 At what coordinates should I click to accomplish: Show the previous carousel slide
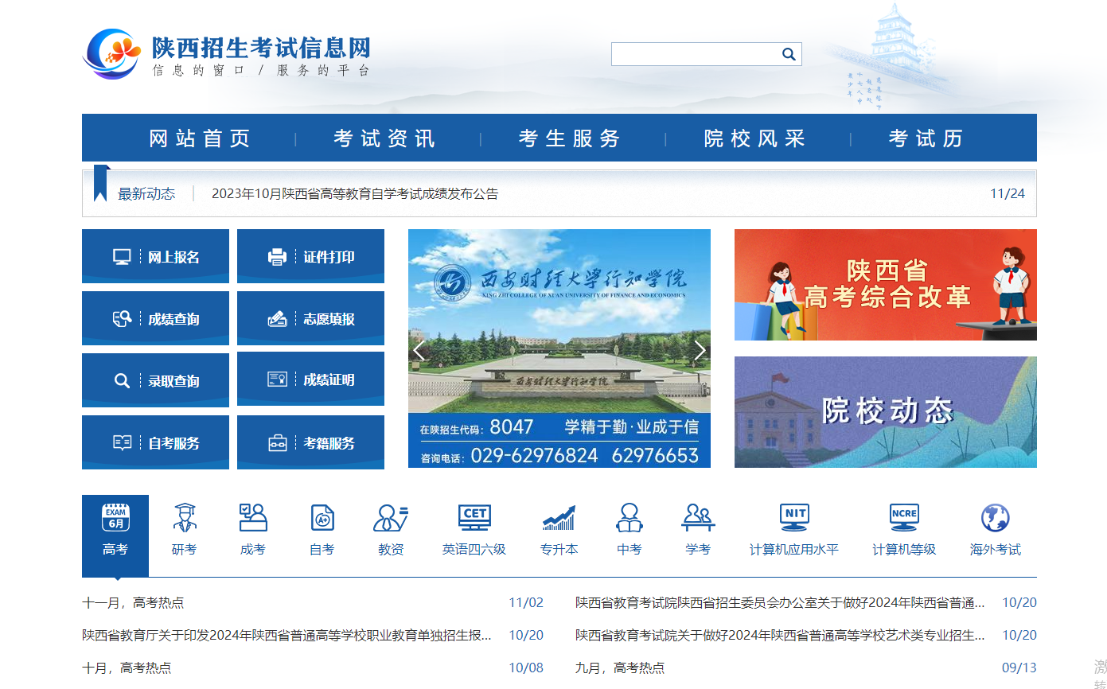(x=419, y=350)
